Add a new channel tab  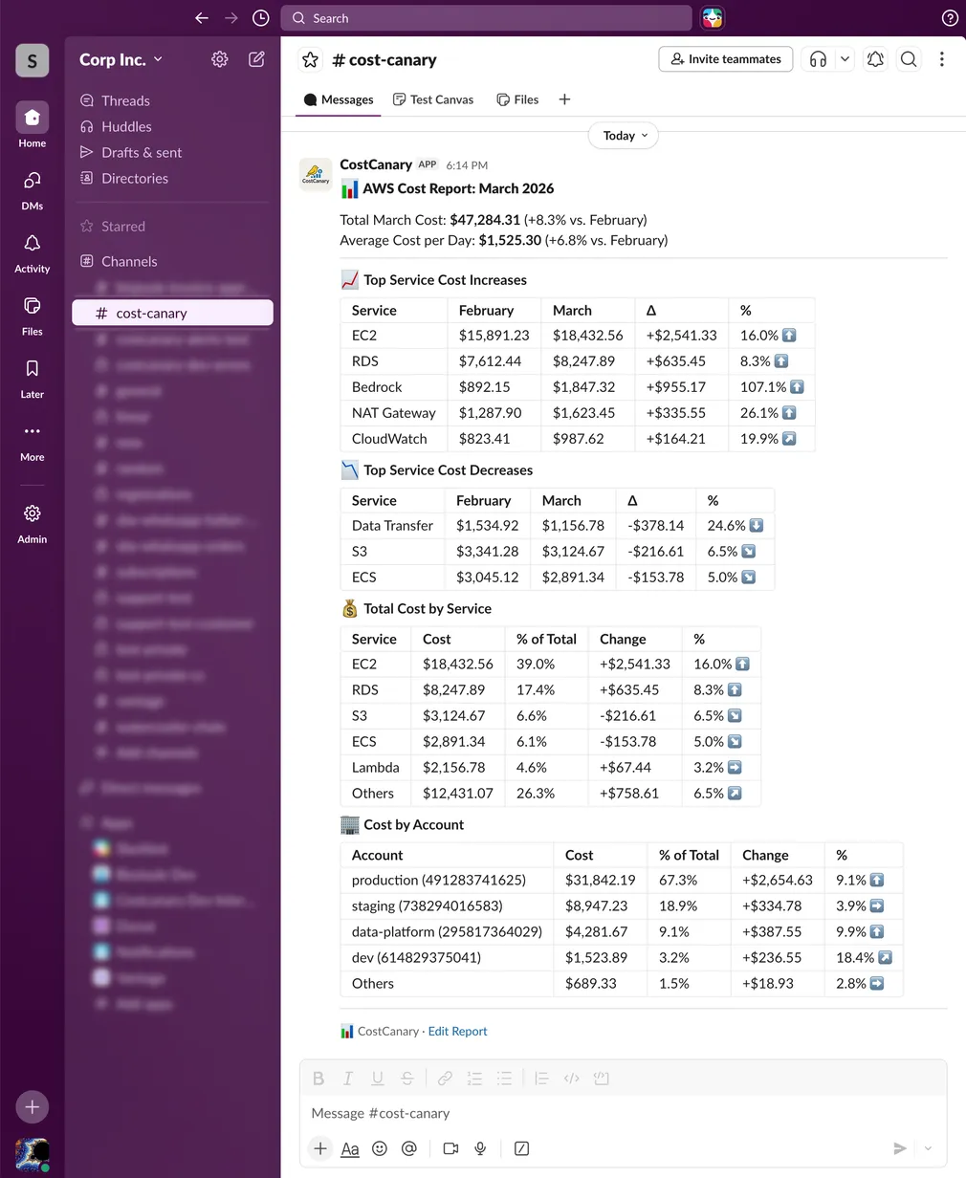point(564,99)
